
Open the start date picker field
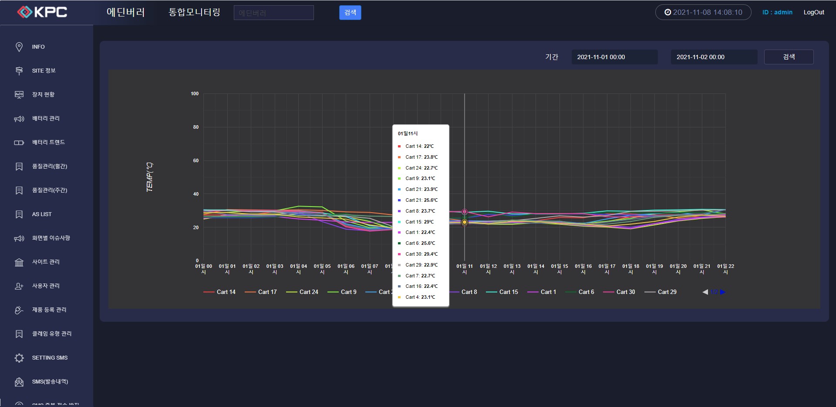click(x=614, y=57)
